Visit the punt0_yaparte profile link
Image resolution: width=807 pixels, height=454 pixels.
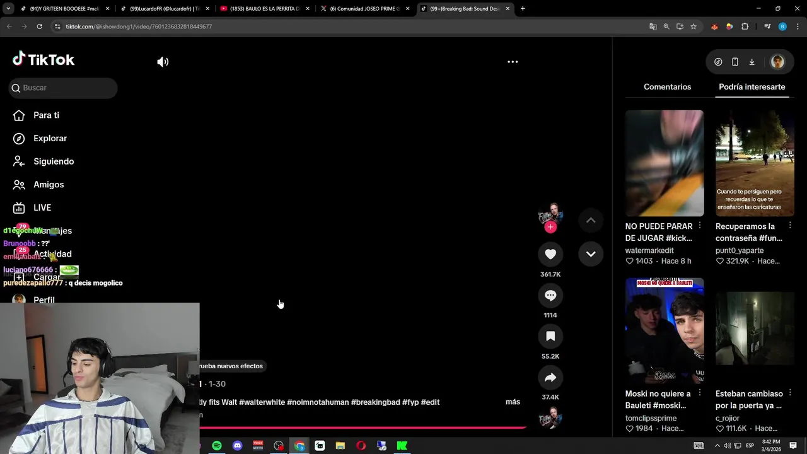click(740, 250)
